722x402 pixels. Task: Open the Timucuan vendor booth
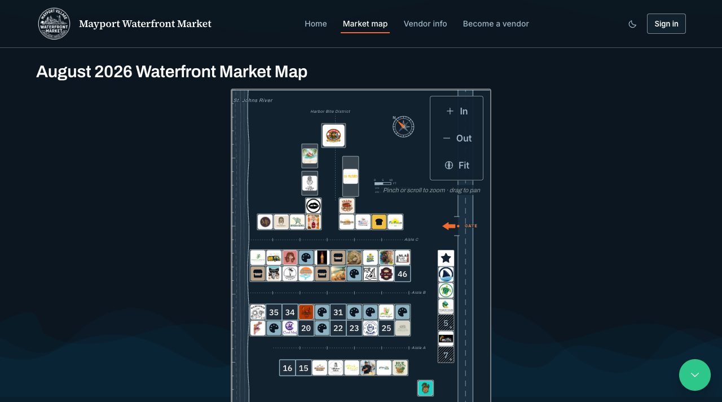coord(446,307)
